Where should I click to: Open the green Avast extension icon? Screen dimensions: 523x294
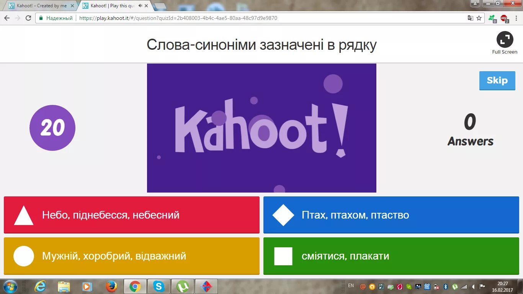pyautogui.click(x=492, y=18)
